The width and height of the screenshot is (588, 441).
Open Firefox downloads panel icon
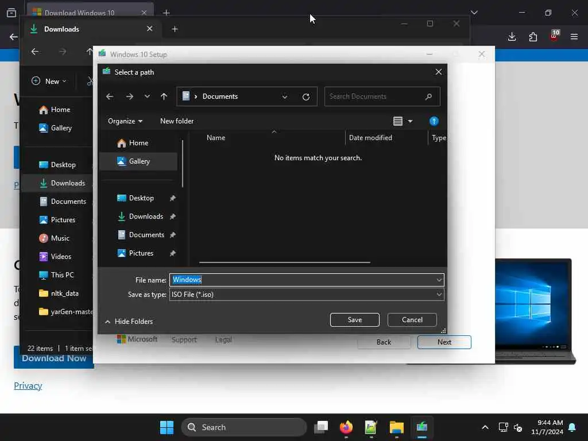[x=512, y=37]
